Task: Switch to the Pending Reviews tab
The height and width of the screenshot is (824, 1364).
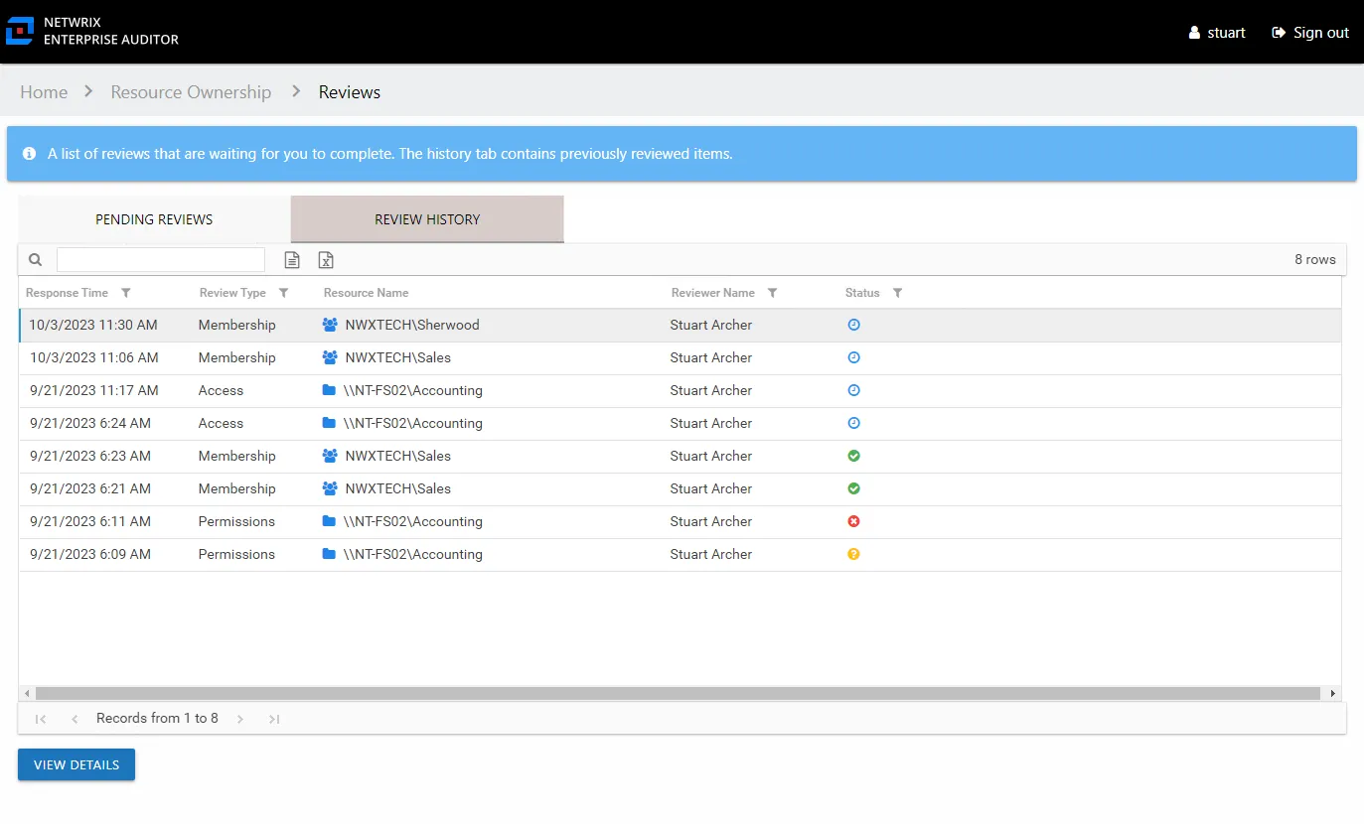Action: 154,219
